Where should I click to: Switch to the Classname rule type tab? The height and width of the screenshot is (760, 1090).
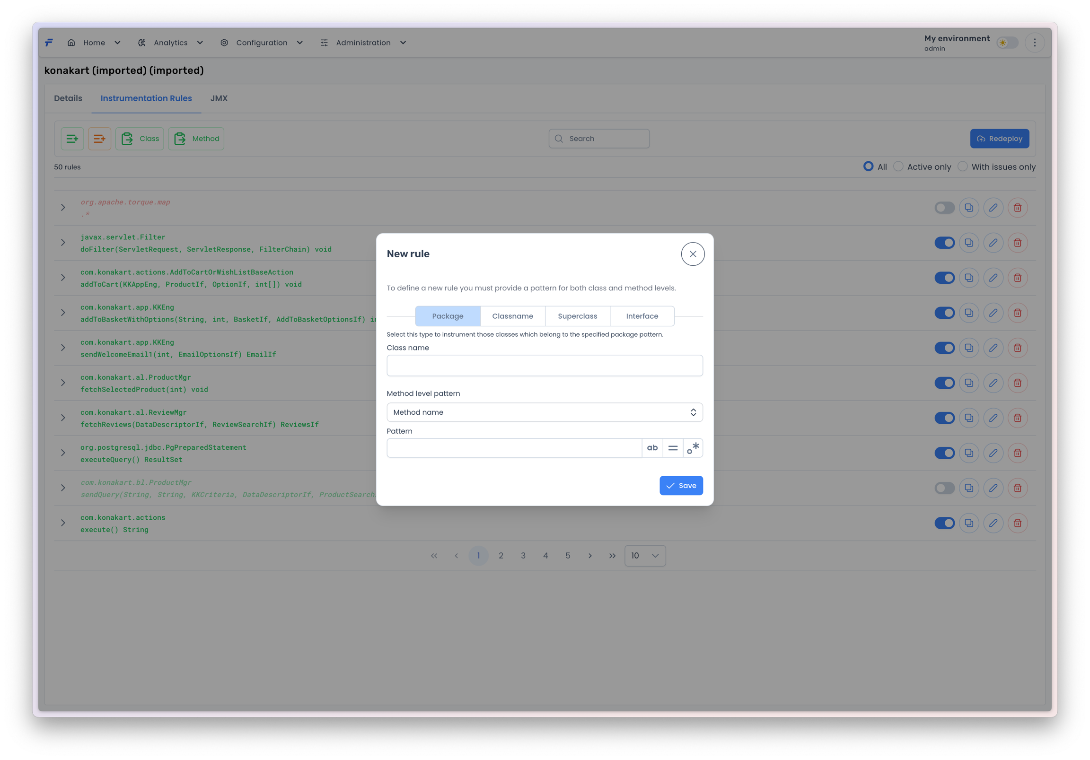[512, 316]
